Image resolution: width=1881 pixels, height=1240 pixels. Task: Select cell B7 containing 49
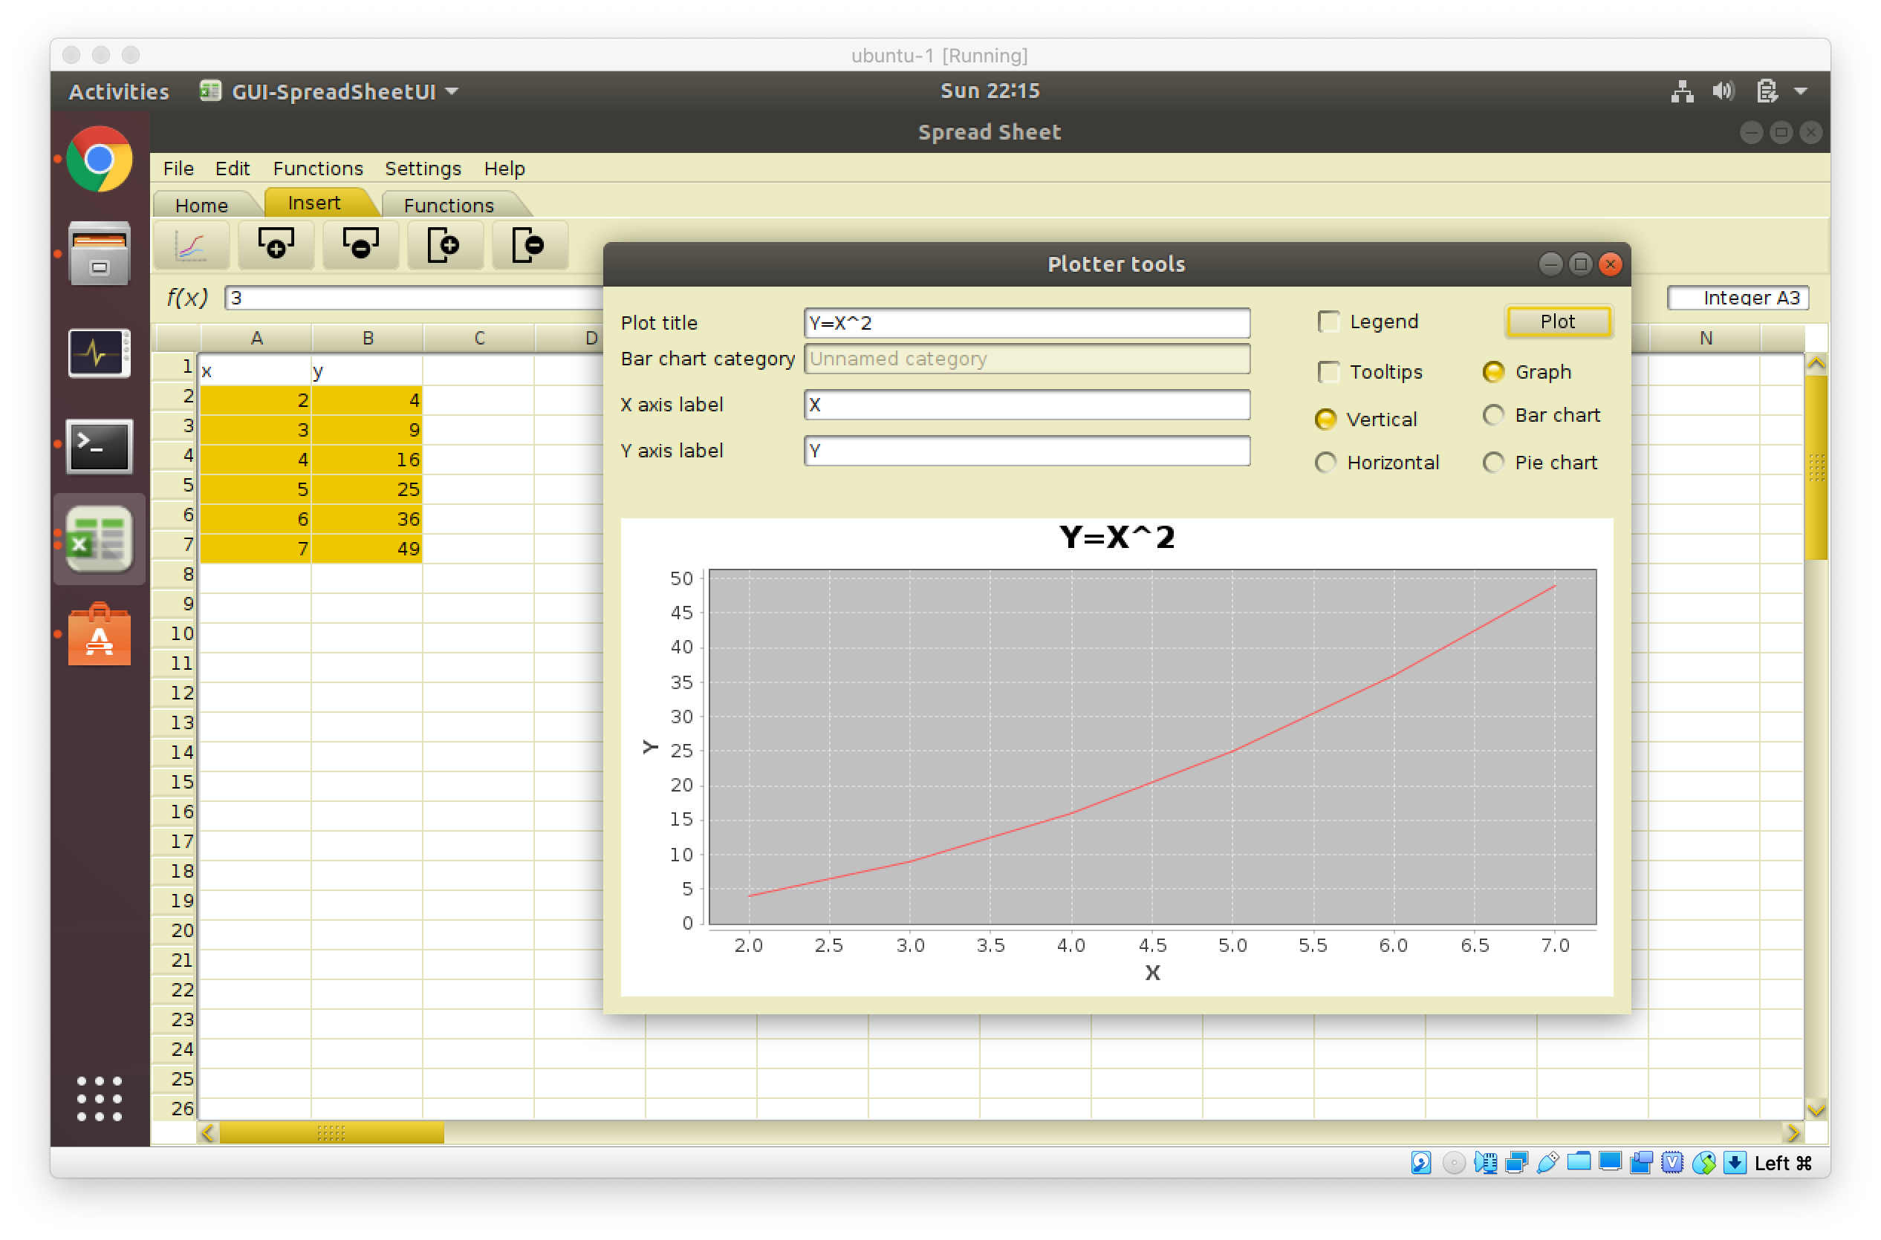click(x=367, y=548)
